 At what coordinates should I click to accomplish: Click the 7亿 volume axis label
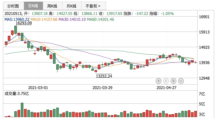[202, 94]
